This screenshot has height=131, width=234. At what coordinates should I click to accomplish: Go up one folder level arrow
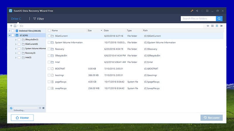tap(11, 26)
